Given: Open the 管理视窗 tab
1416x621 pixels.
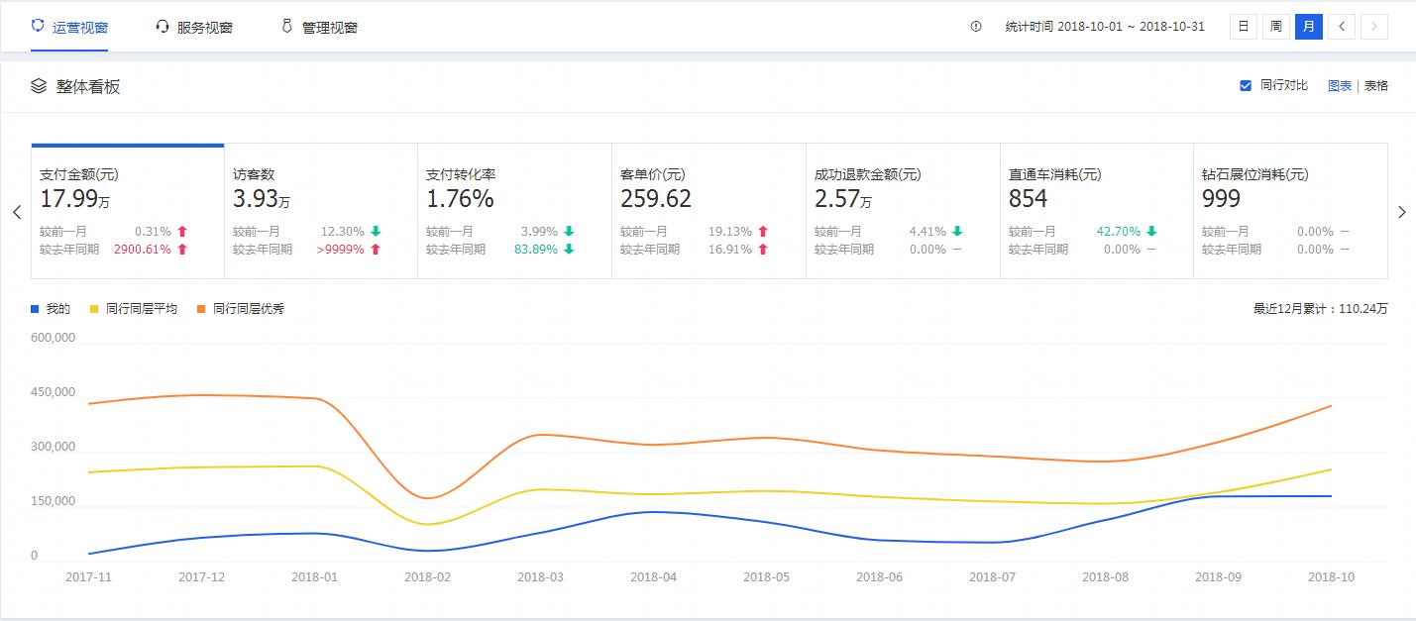Looking at the screenshot, I should tap(329, 28).
